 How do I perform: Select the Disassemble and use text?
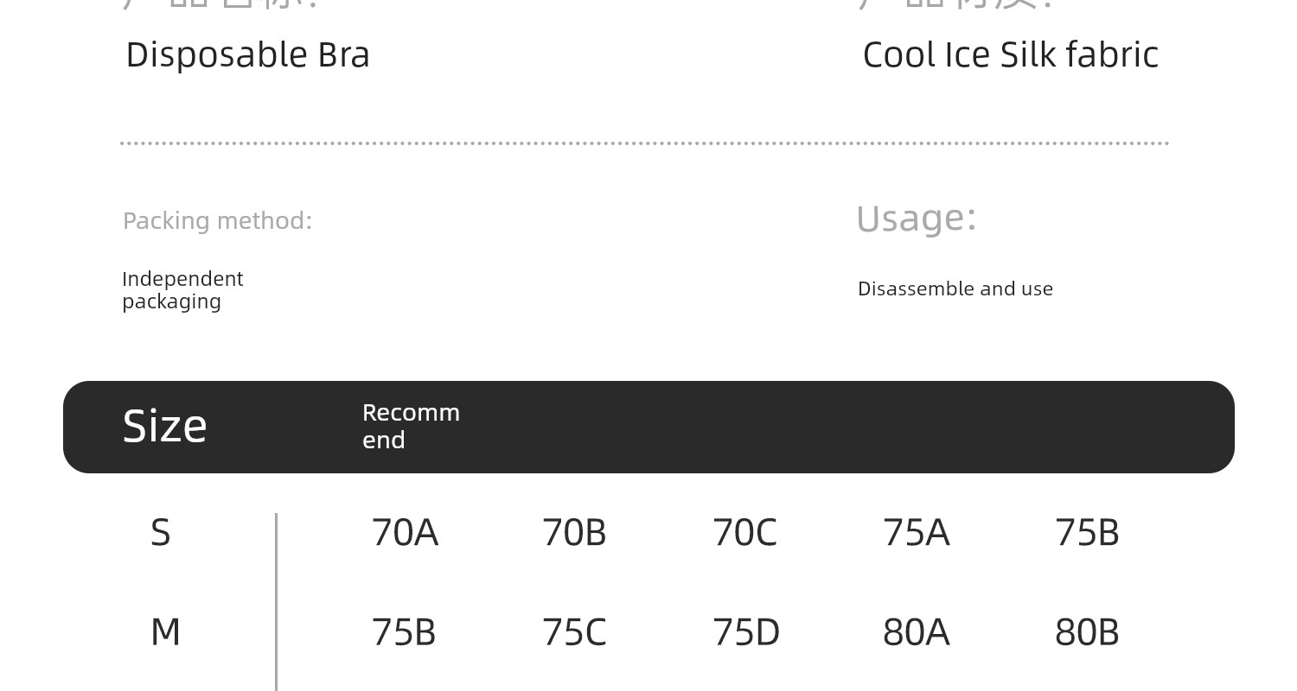point(955,288)
